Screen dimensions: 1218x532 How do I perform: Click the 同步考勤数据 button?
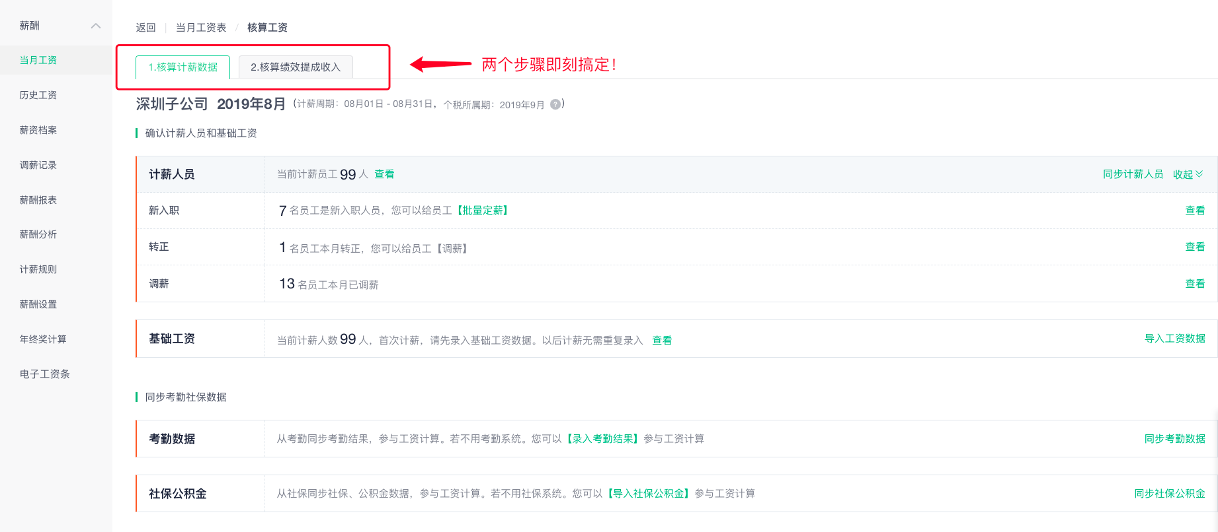(1175, 439)
